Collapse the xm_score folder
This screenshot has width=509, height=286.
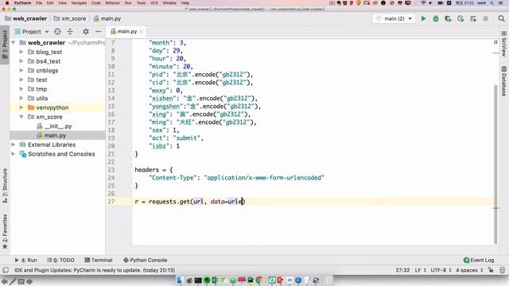(21, 117)
